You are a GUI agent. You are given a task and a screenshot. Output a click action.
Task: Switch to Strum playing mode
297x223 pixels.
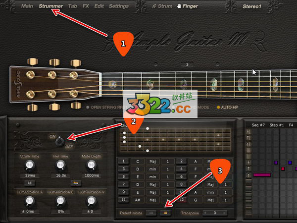coord(162,6)
